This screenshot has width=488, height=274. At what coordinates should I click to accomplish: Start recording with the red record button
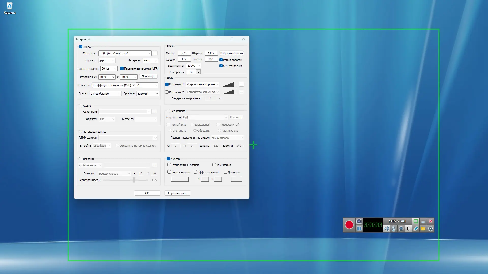(349, 225)
